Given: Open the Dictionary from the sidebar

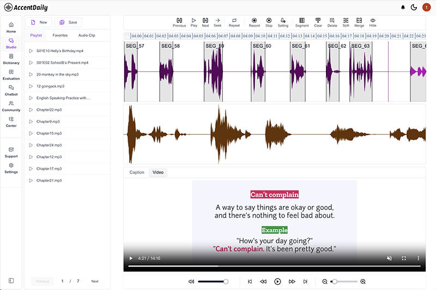Looking at the screenshot, I should (x=11, y=59).
